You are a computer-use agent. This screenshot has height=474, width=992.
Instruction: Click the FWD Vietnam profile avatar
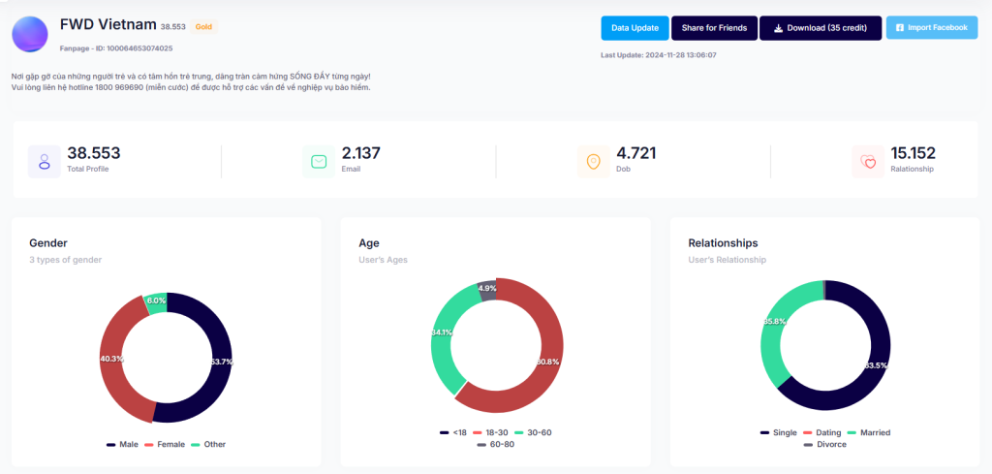(30, 34)
